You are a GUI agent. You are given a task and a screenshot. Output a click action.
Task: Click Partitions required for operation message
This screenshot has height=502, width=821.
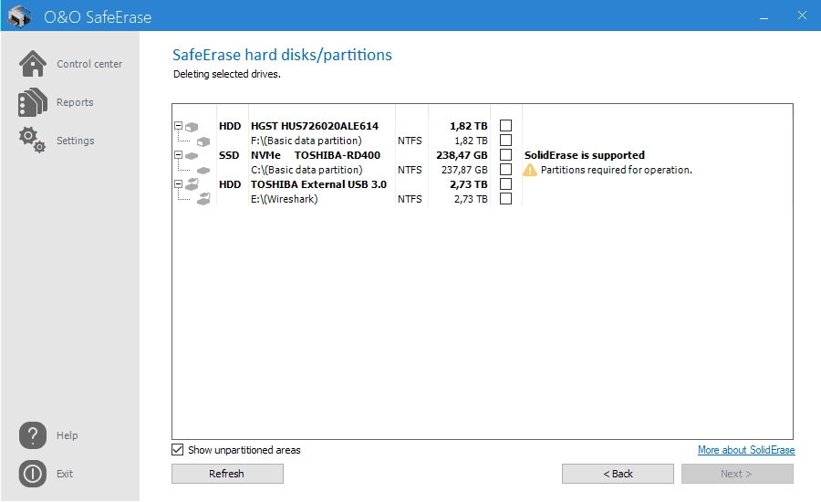pyautogui.click(x=617, y=170)
